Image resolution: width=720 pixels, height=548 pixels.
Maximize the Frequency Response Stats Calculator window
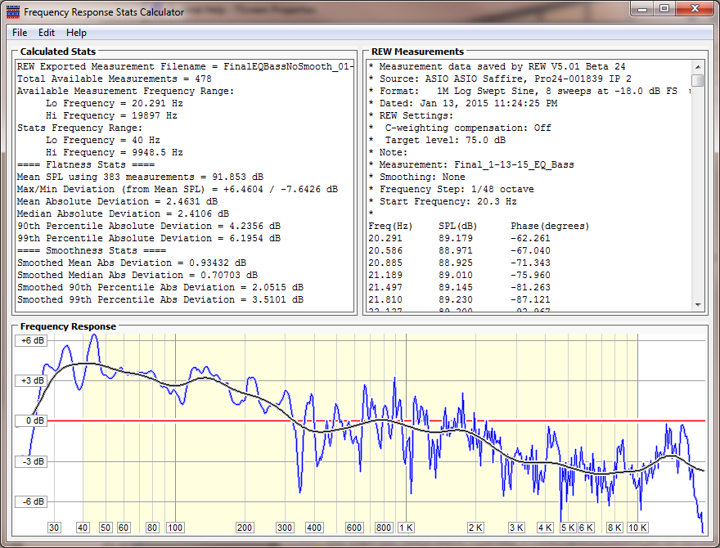click(664, 9)
